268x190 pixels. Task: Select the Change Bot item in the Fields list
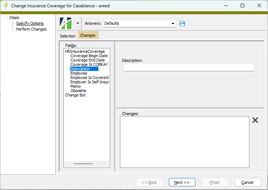click(75, 95)
